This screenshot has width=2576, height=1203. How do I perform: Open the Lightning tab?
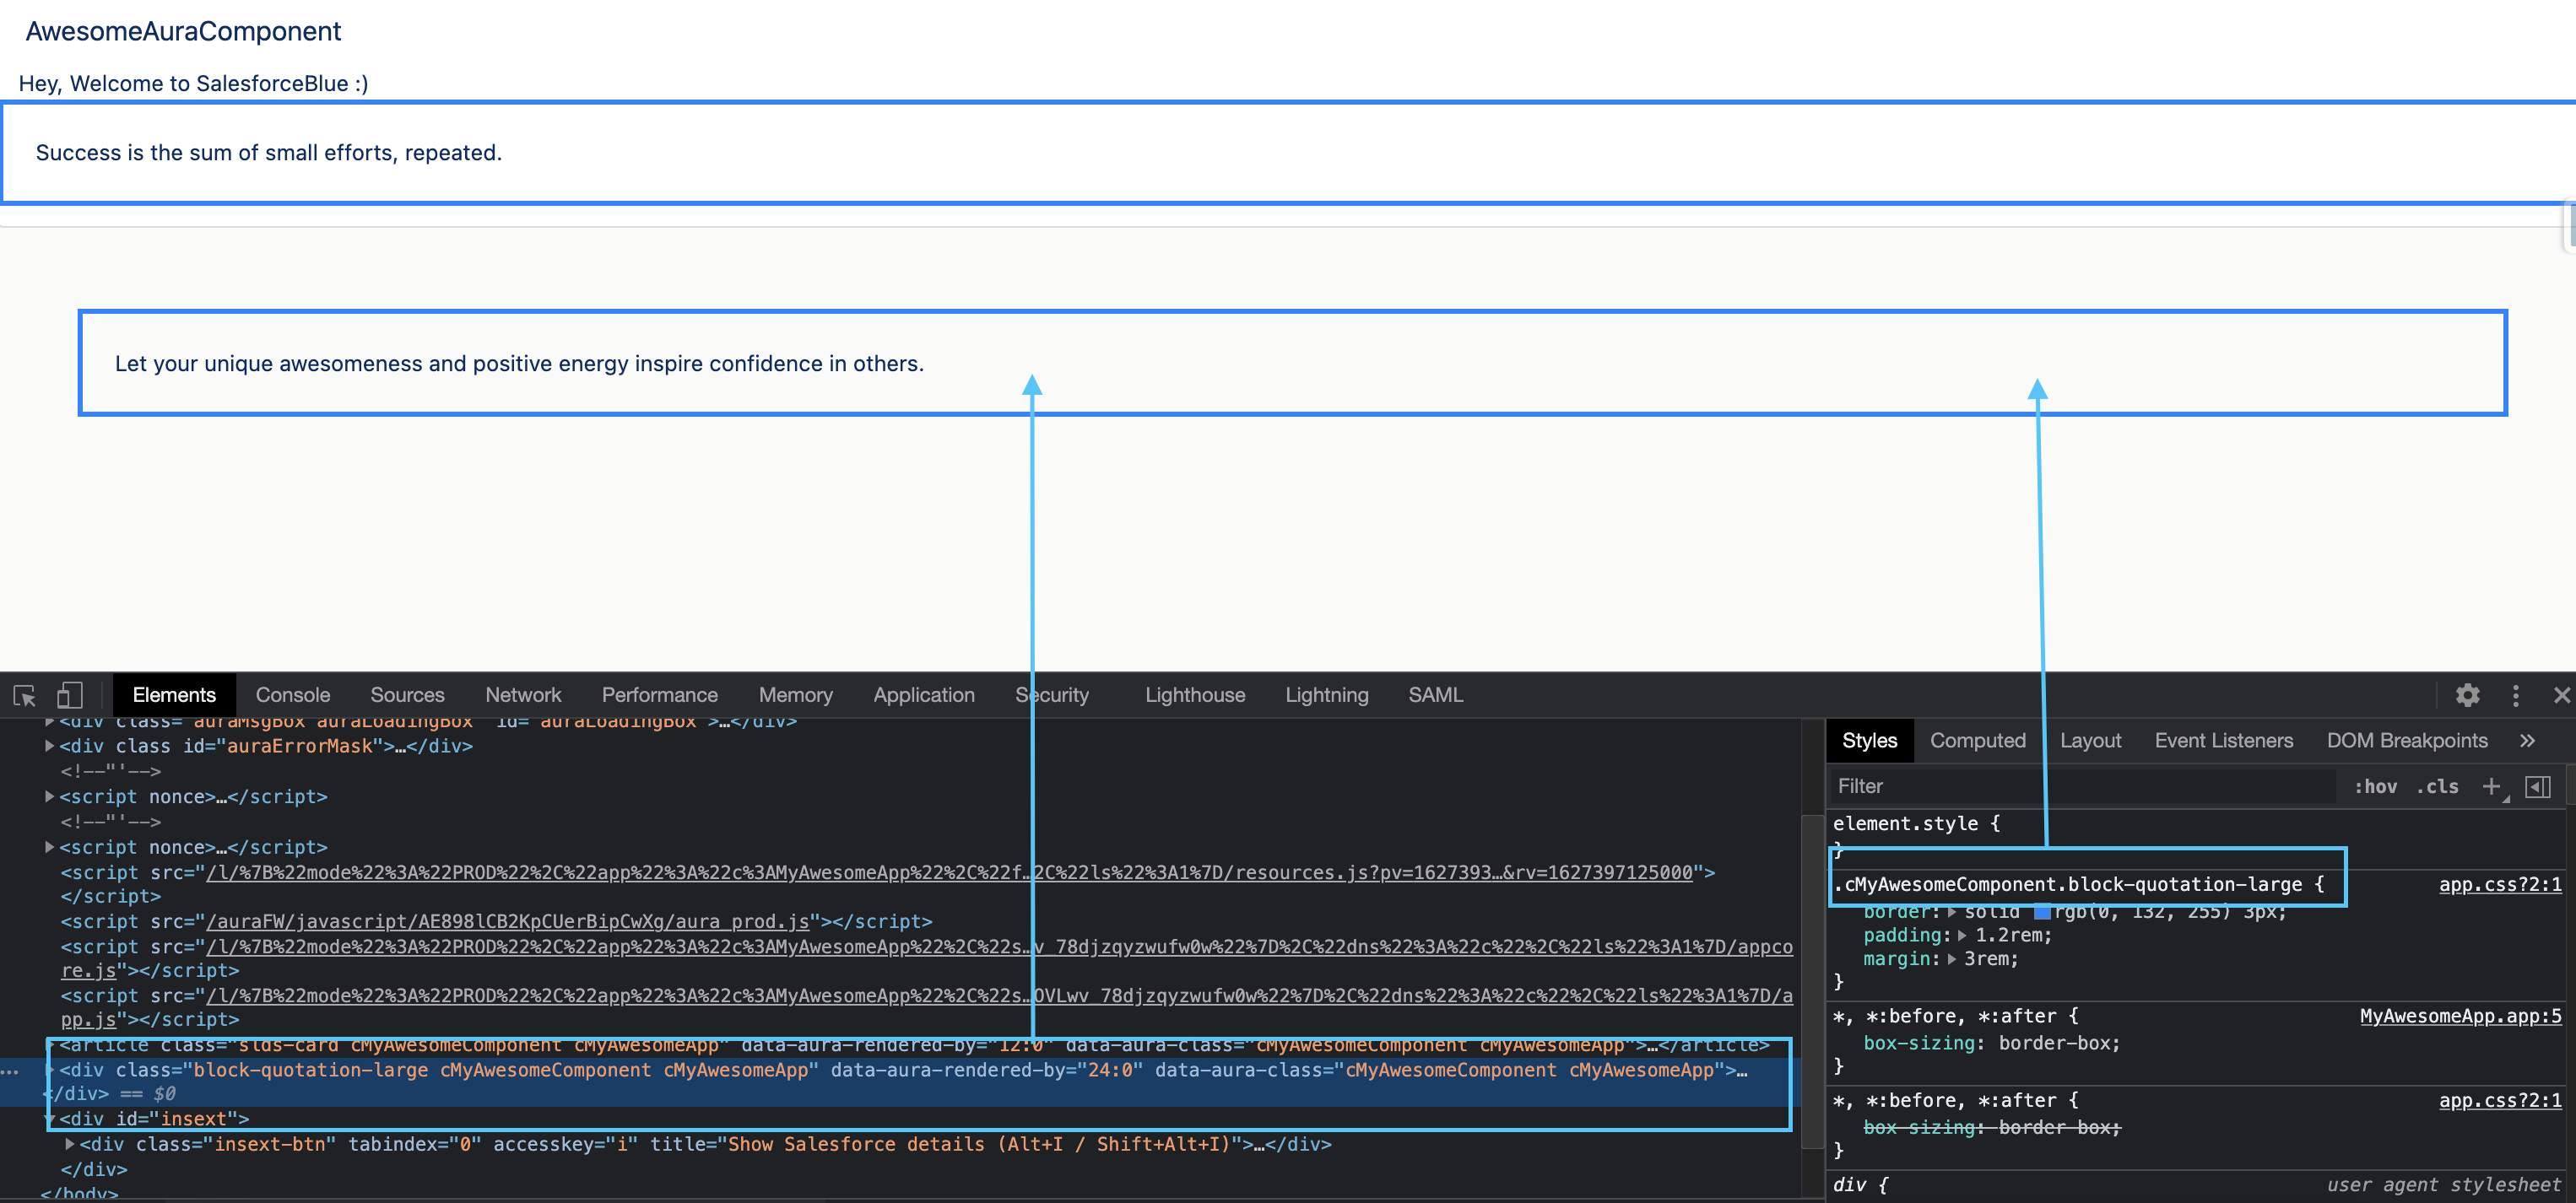(1326, 694)
